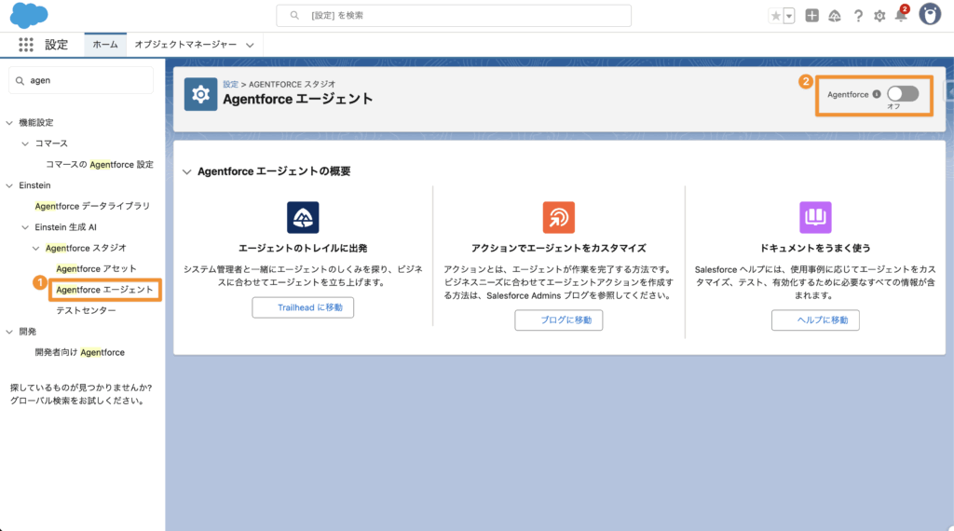Open 開発者向け Agentforce
This screenshot has width=954, height=531.
point(80,352)
